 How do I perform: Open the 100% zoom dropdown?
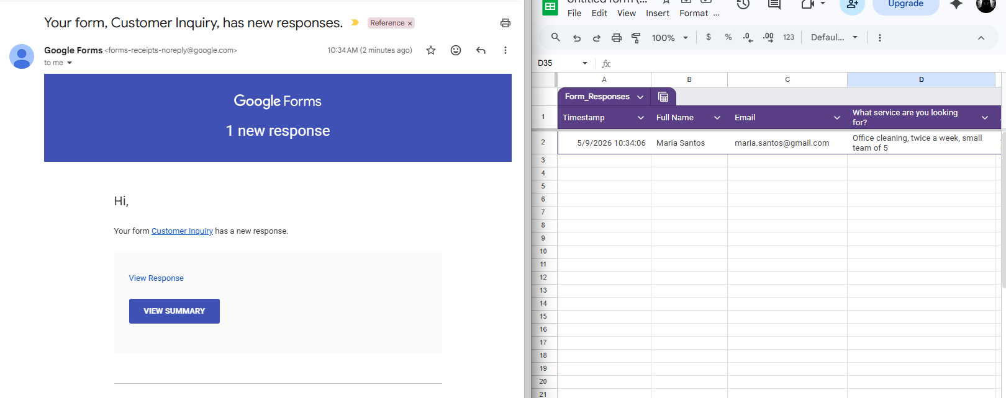click(669, 38)
